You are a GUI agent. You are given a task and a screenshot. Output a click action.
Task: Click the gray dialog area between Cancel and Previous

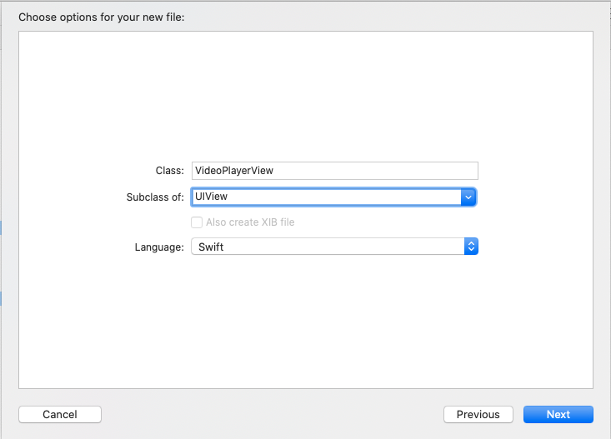273,414
